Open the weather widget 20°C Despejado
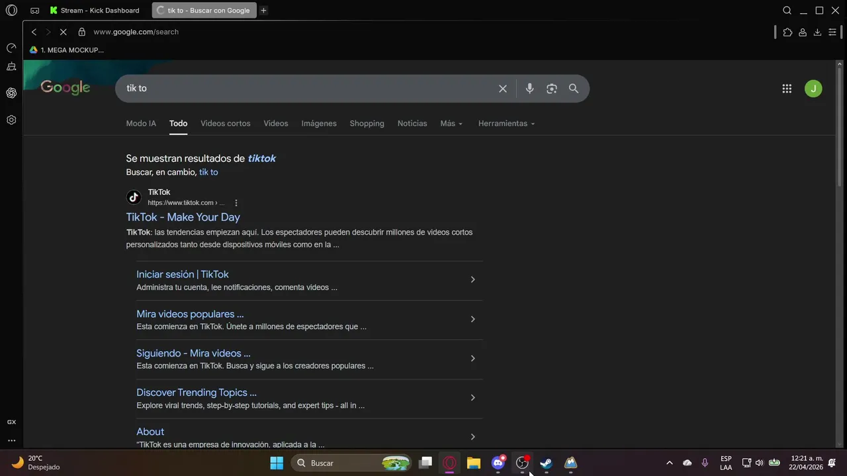Viewport: 847px width, 476px height. tap(36, 463)
